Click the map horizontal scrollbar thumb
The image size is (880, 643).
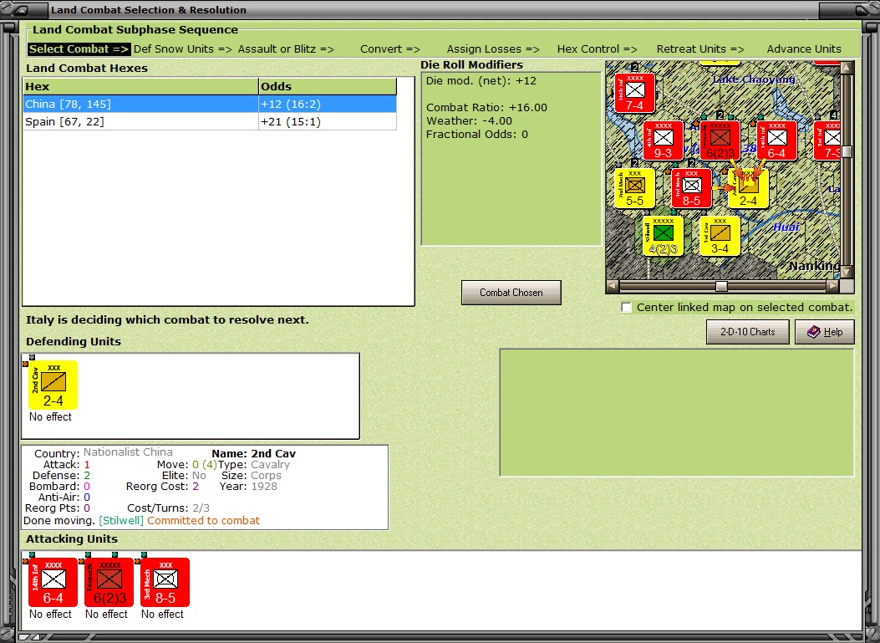(721, 287)
